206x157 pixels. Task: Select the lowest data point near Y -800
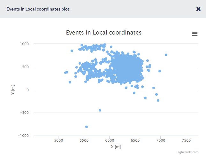[87, 127]
